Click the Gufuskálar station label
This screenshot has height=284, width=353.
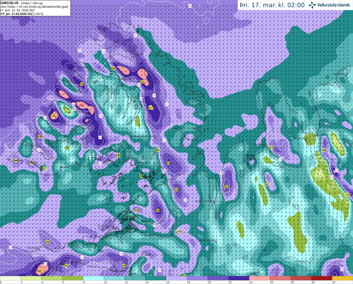(32, 248)
